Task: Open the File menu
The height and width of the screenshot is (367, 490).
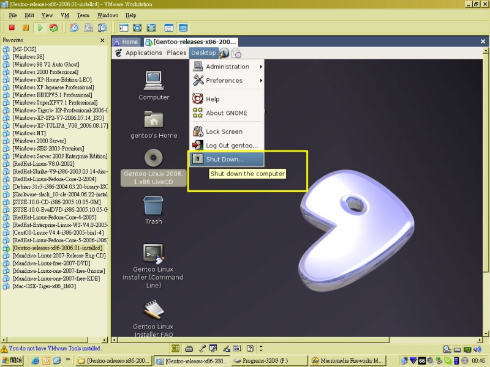Action: (x=13, y=15)
